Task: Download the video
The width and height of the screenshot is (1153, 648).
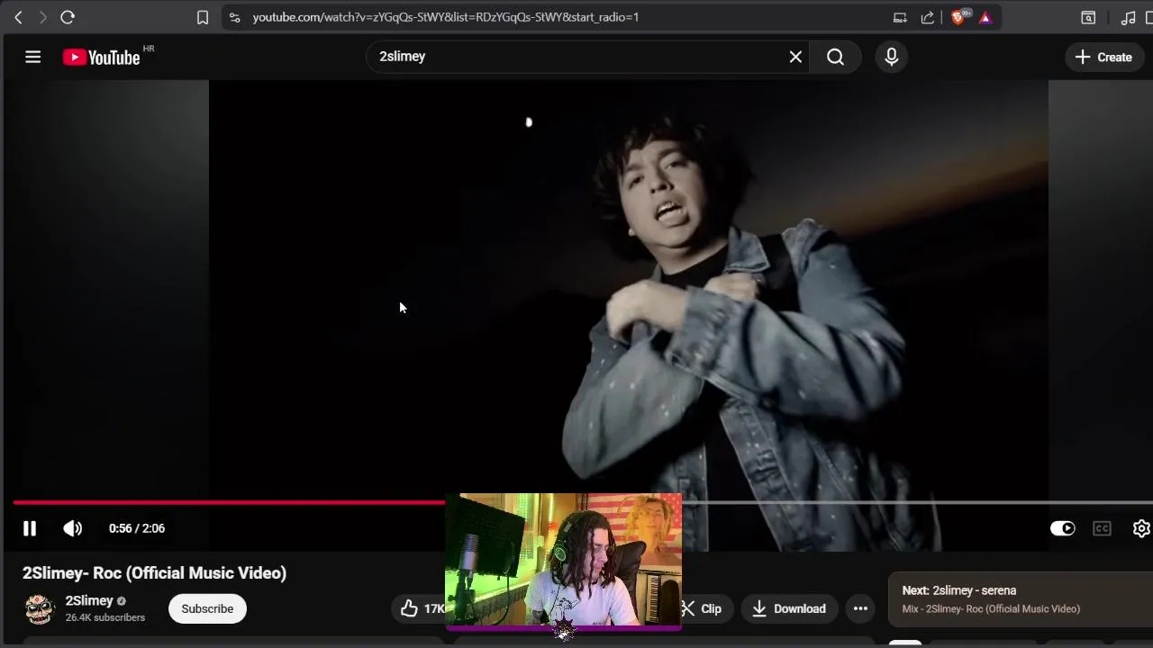Action: 789,608
